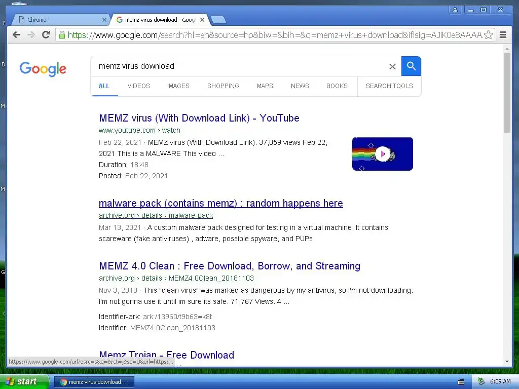Click the page scrollbar thumb
This screenshot has height=389, width=519.
[x=507, y=93]
